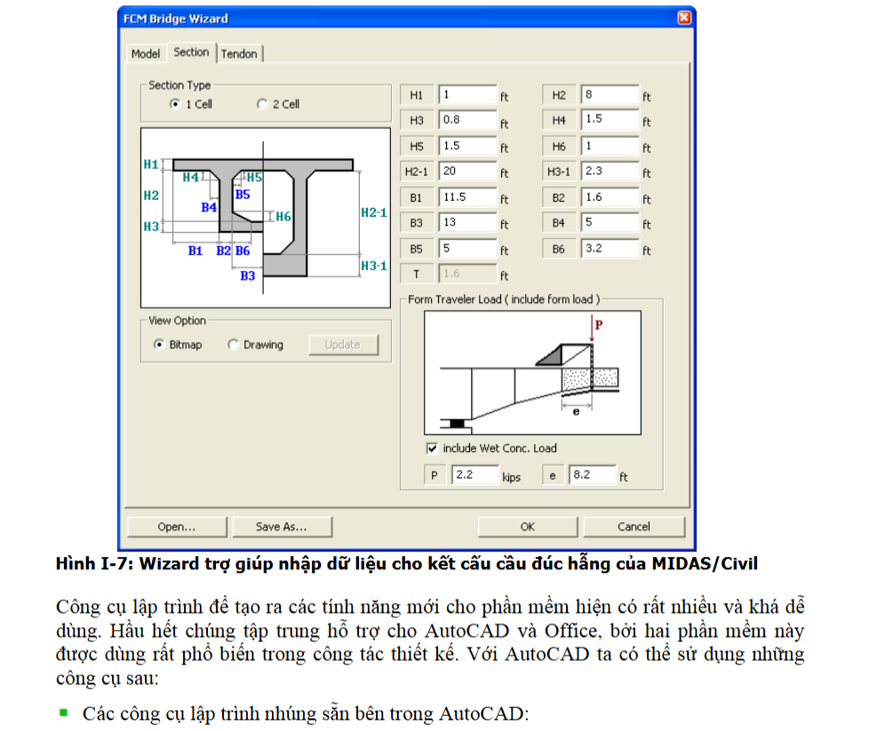Toggle include Wet Conc. Load checkbox
Image resolution: width=869 pixels, height=731 pixels.
click(x=433, y=449)
